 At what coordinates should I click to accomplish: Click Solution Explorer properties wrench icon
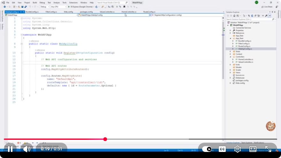[x=266, y=16]
